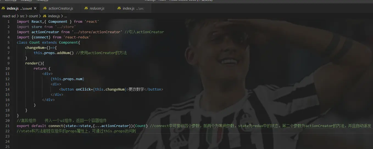The image size is (373, 149).
Task: Click the react-ad breadcrumb
Action: click(x=9, y=16)
